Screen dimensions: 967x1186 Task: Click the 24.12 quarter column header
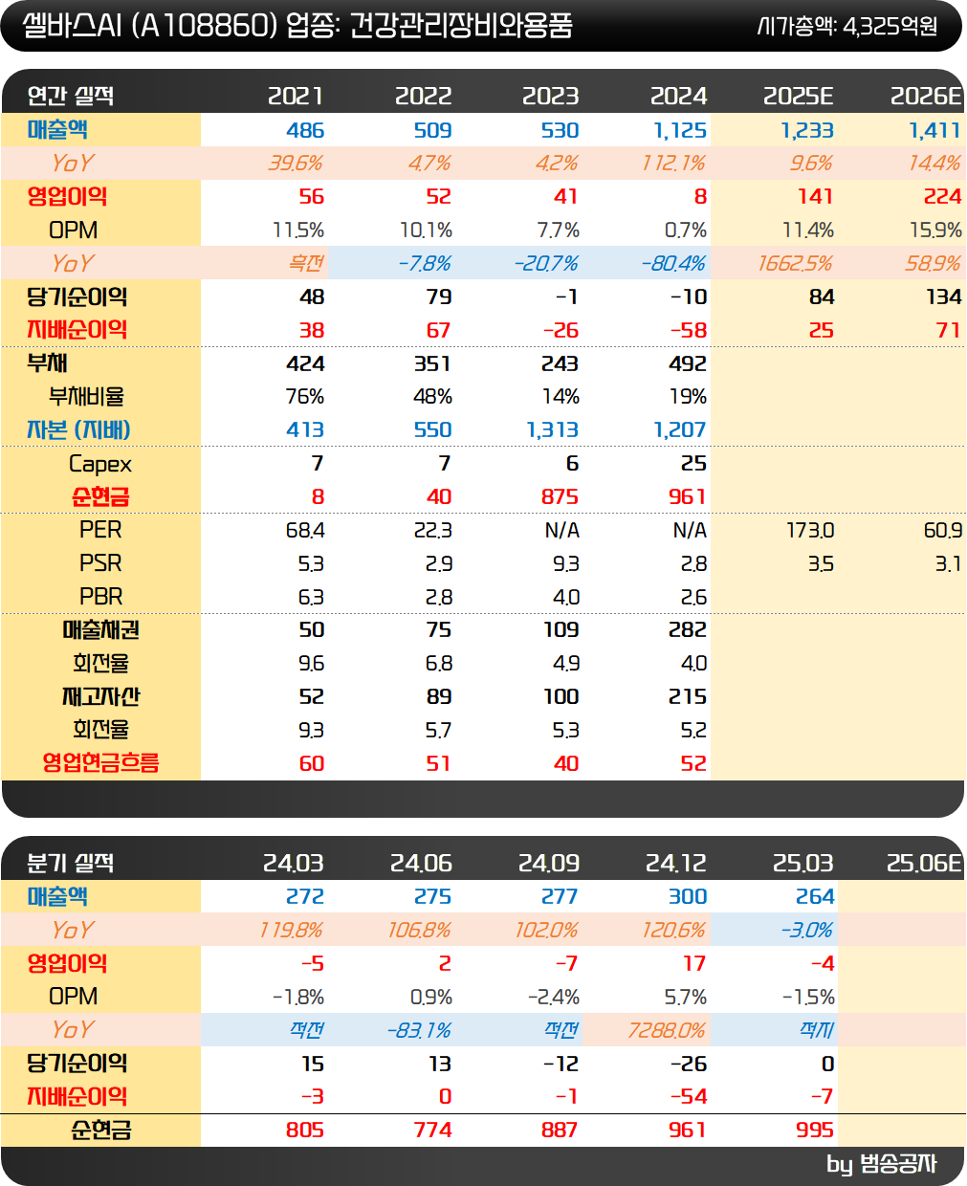click(x=676, y=863)
